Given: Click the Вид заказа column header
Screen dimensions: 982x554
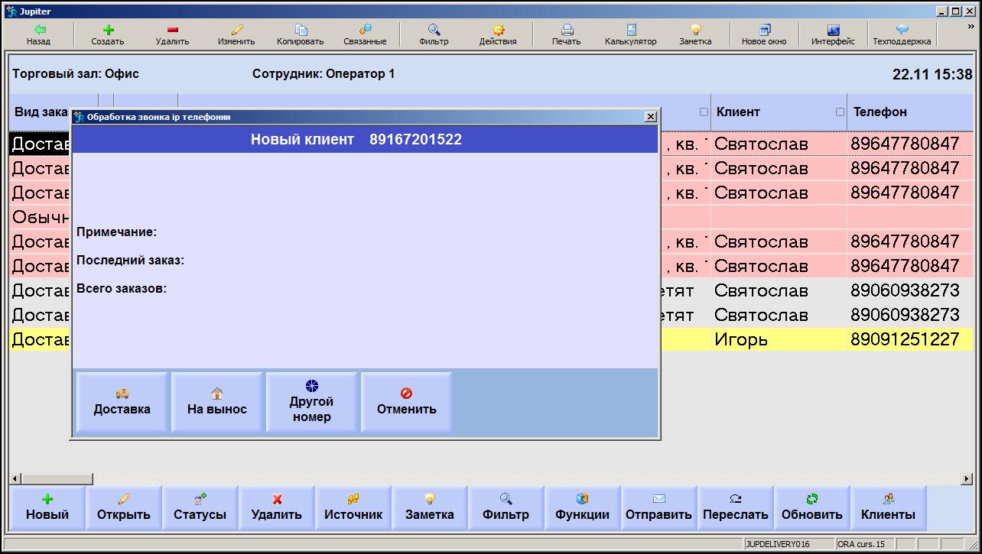Looking at the screenshot, I should [x=42, y=112].
